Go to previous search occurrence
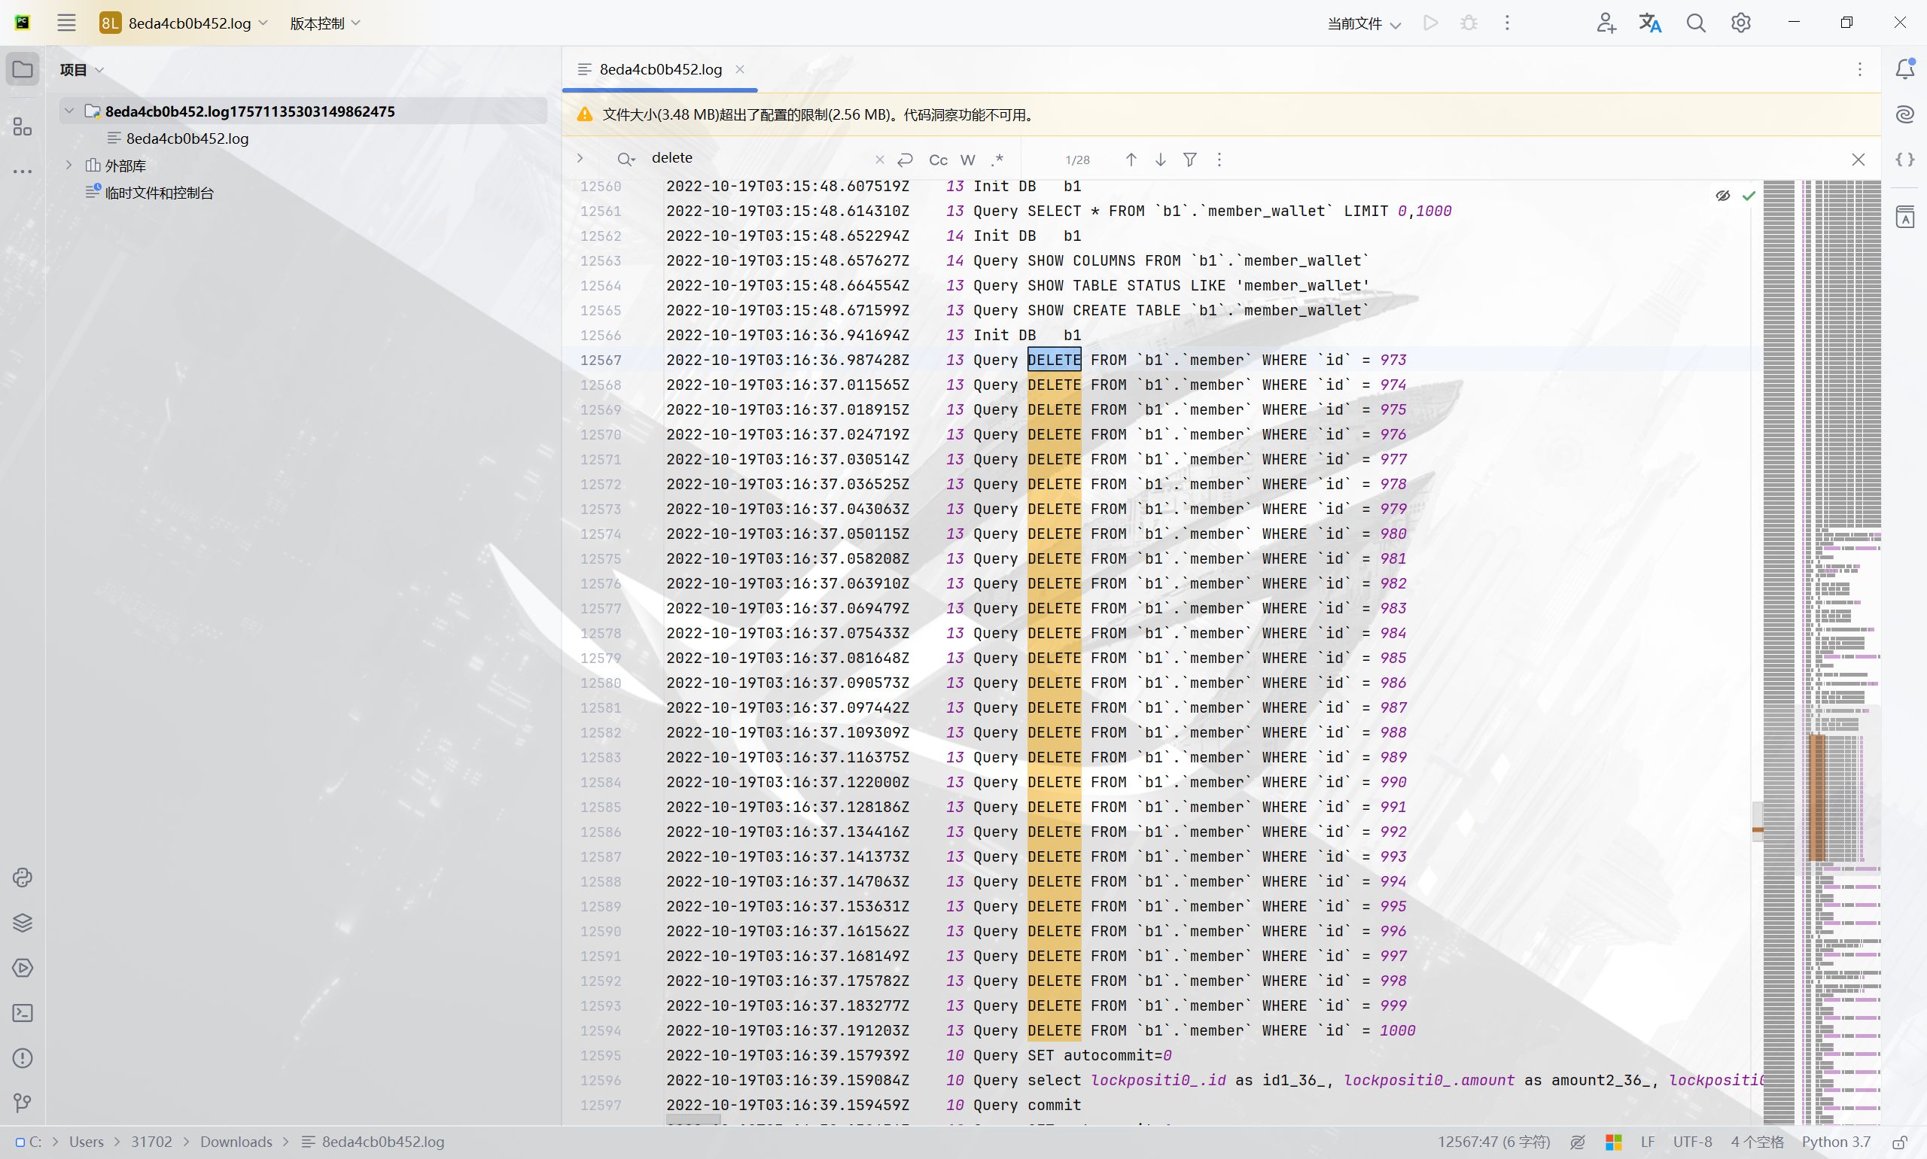Viewport: 1927px width, 1159px height. coord(1131,160)
